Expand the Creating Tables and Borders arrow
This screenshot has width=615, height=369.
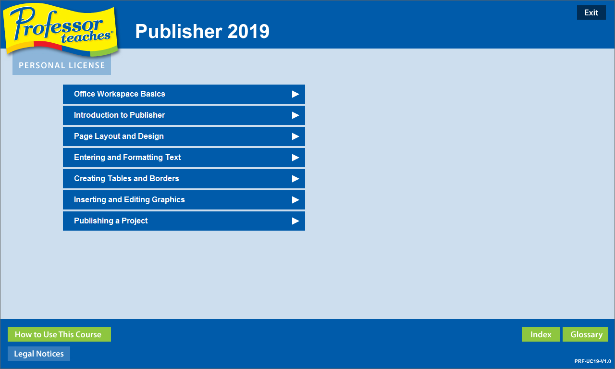pos(295,179)
